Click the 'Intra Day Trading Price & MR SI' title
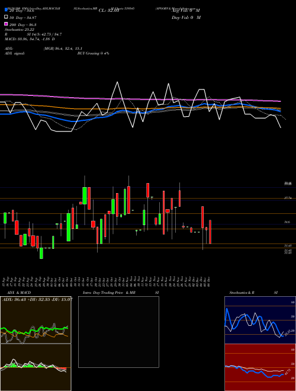This screenshot has height=391, width=296. pyautogui.click(x=121, y=293)
